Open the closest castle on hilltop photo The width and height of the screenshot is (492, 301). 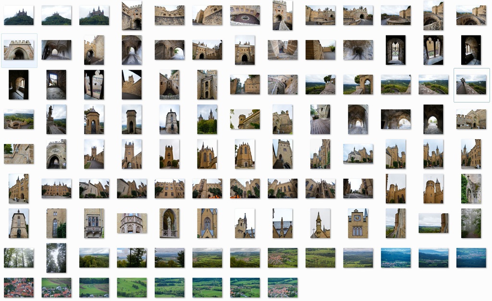tap(94, 15)
